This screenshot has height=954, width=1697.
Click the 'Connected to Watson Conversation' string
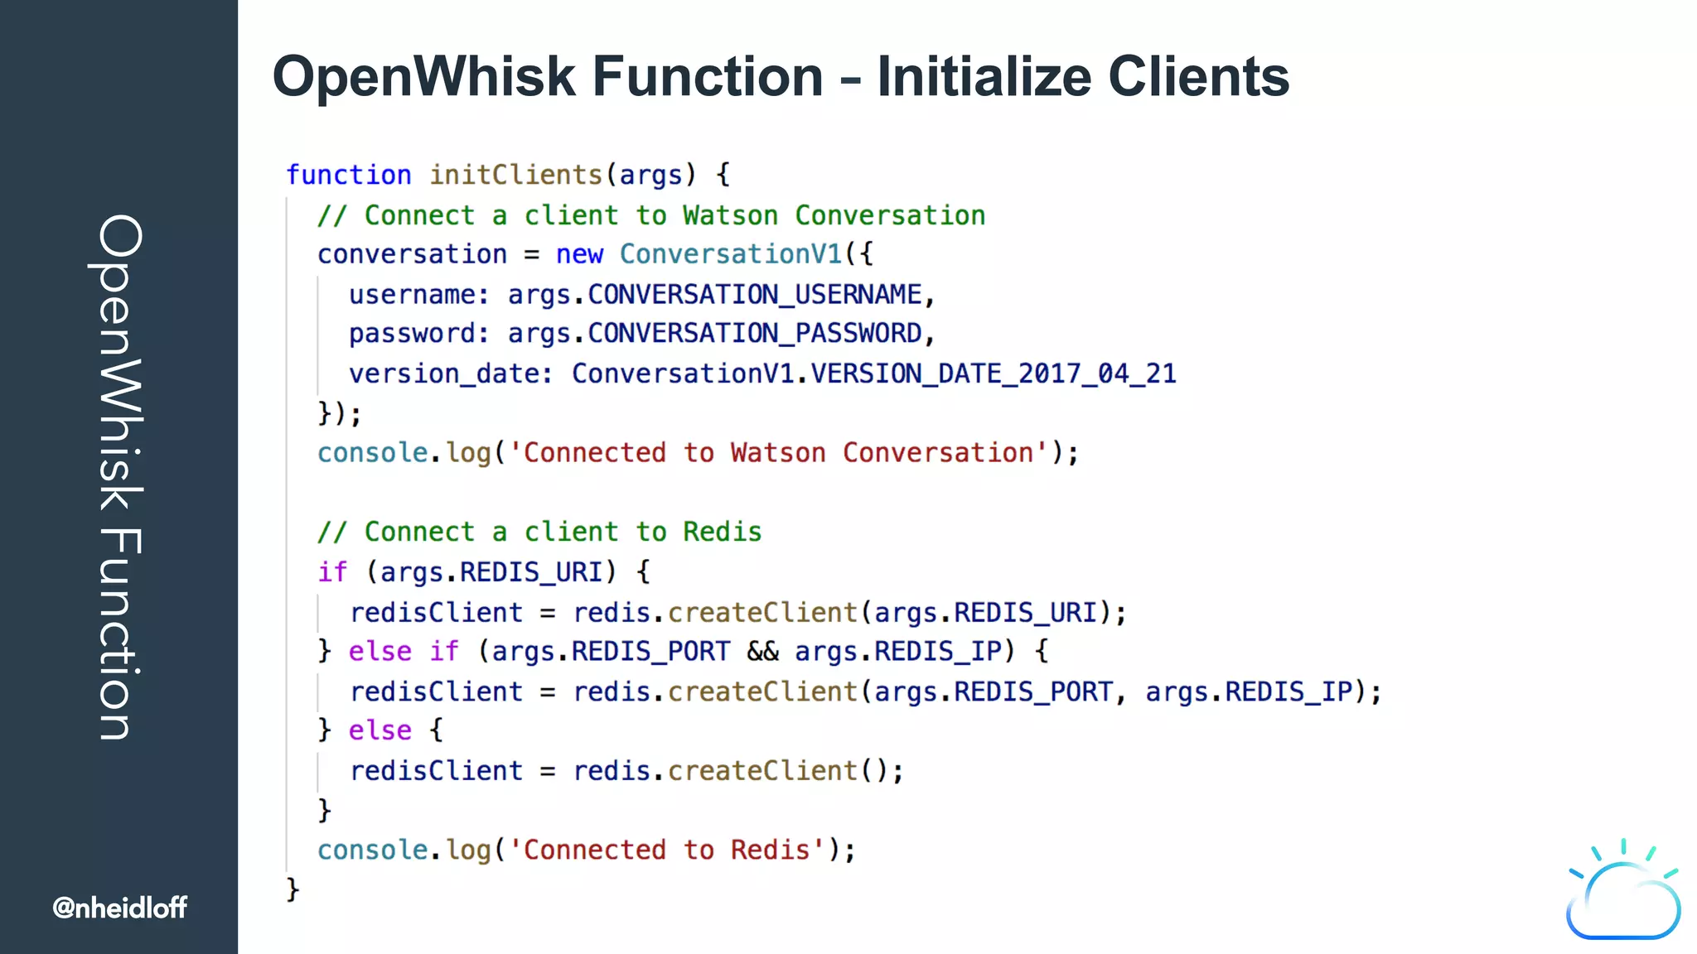(778, 452)
